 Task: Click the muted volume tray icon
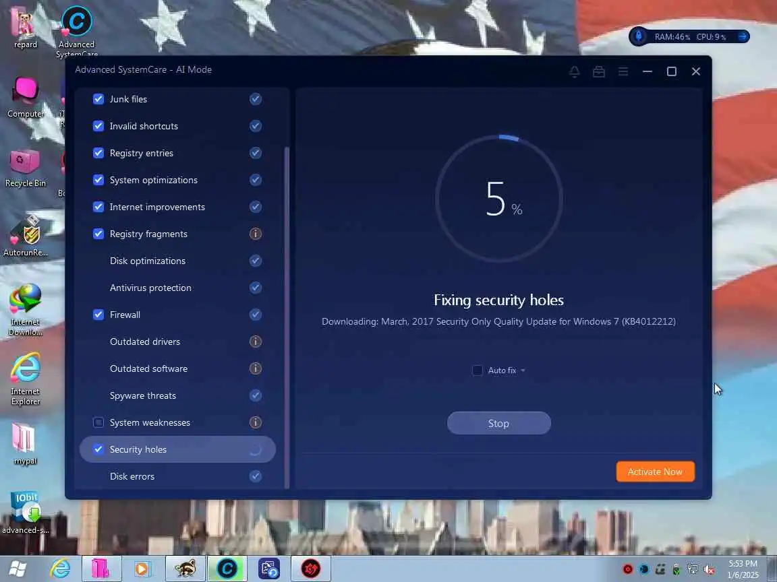click(x=709, y=570)
